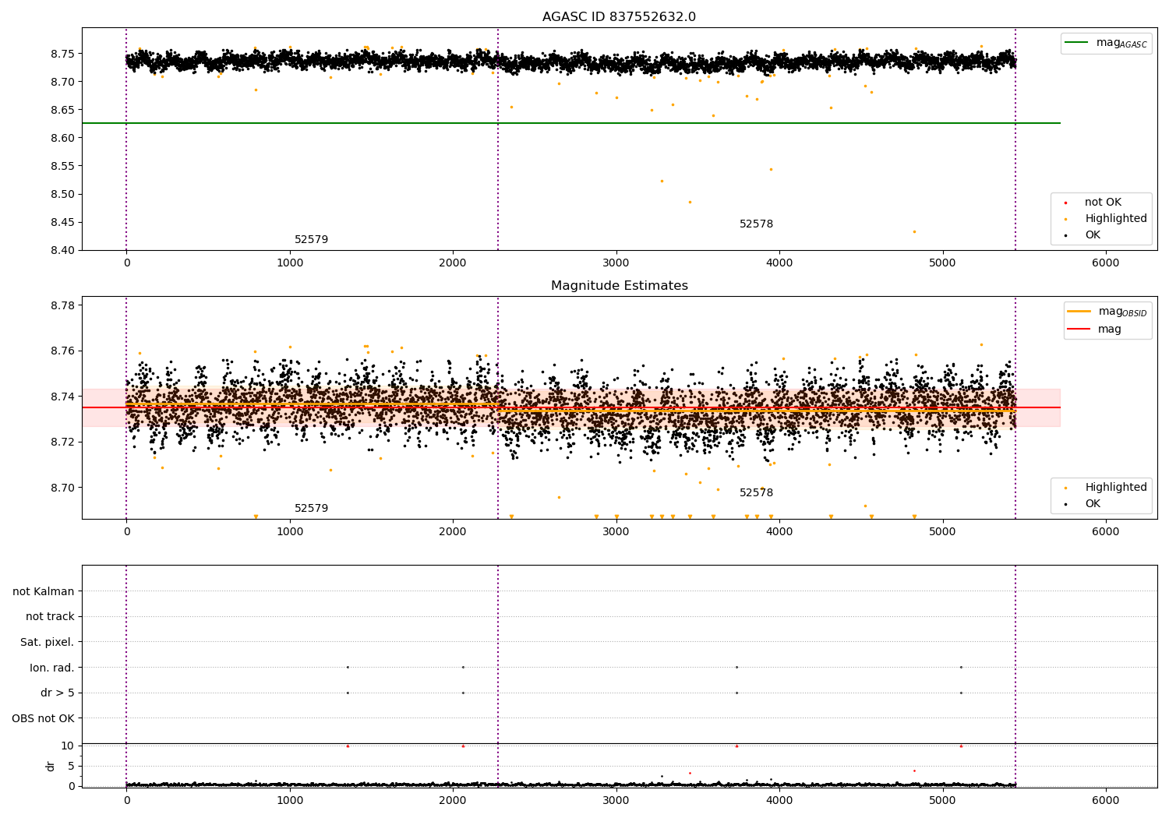Click x-tick 6000 under the top plot
This screenshot has height=818, width=1169.
point(1106,263)
